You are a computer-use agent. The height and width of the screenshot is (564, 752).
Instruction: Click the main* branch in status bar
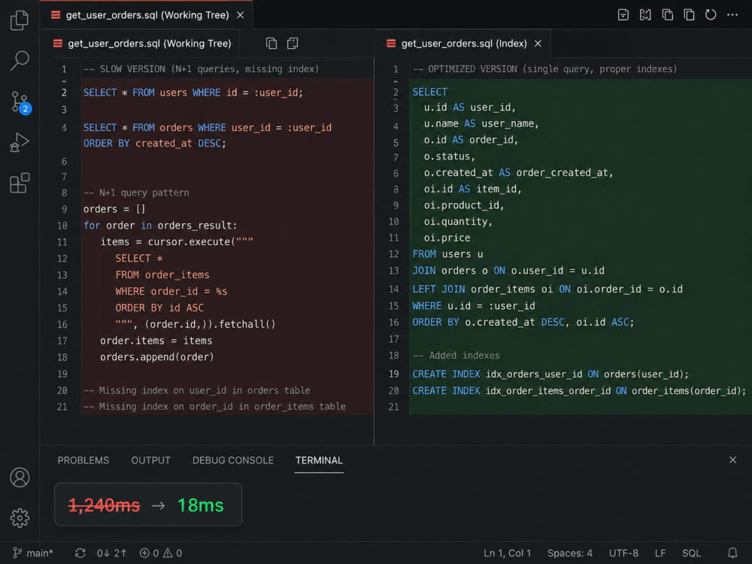(33, 553)
